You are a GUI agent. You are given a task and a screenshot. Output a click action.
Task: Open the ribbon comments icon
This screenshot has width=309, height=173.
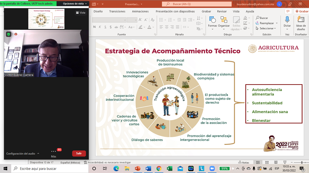click(287, 11)
